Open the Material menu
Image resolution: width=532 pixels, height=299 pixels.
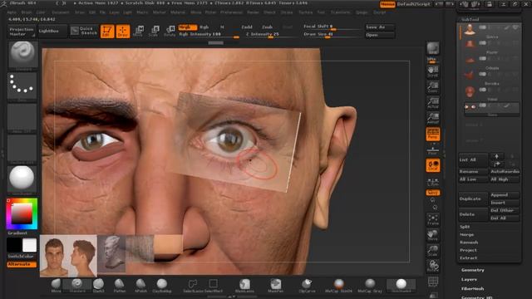point(178,12)
